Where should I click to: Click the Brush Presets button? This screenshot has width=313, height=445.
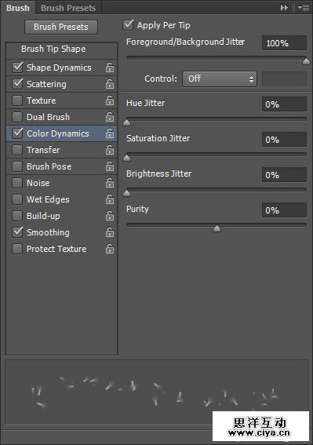tap(61, 27)
